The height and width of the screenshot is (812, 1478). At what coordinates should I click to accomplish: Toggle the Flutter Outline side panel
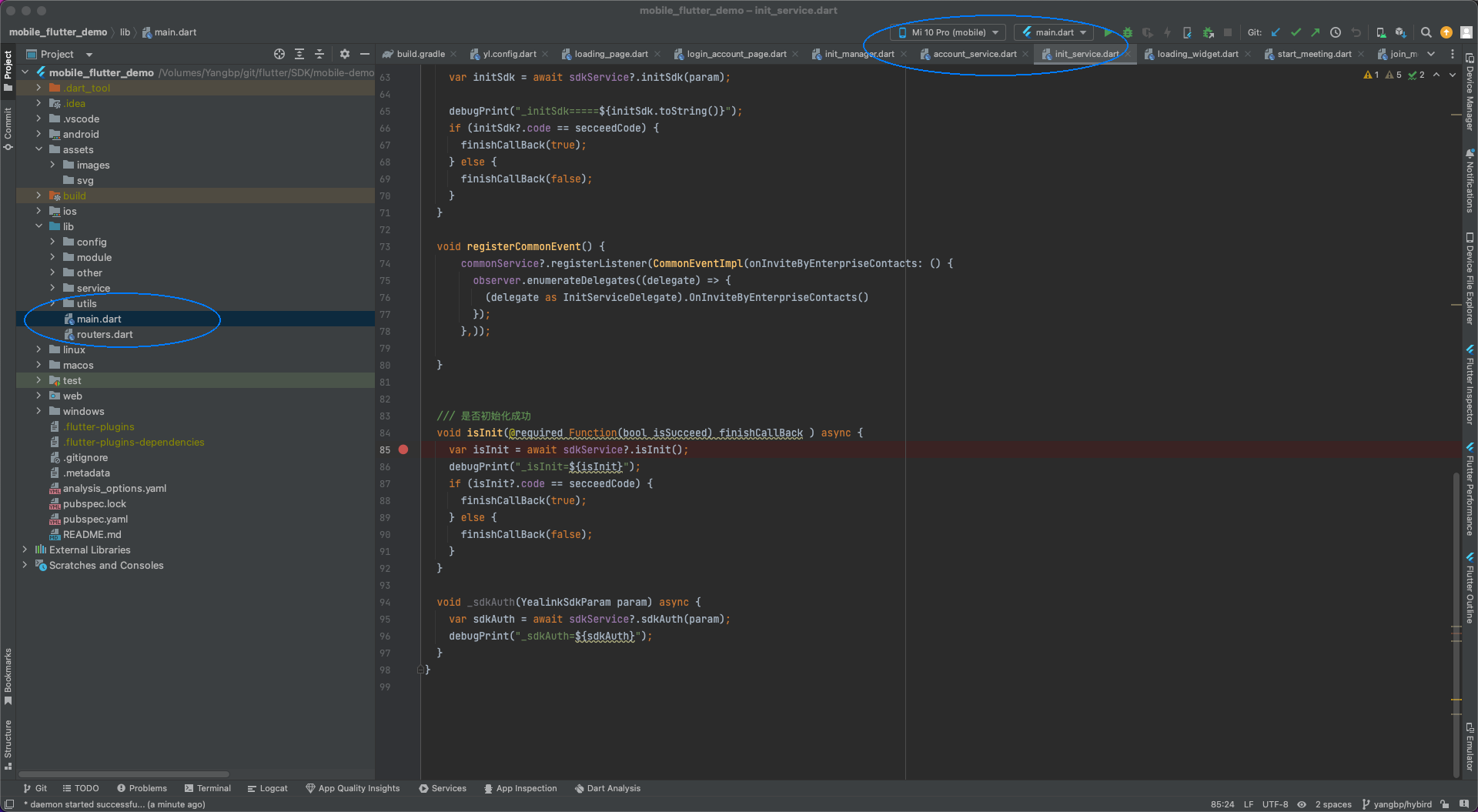click(1470, 587)
